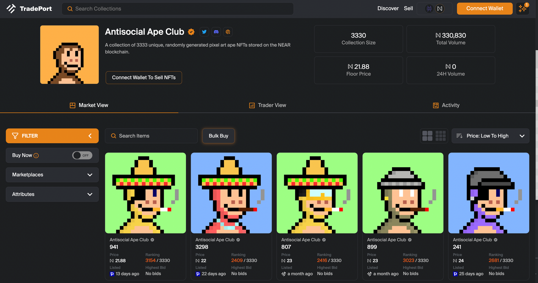
Task: Click verified badge on card 241
Action: [x=495, y=240]
